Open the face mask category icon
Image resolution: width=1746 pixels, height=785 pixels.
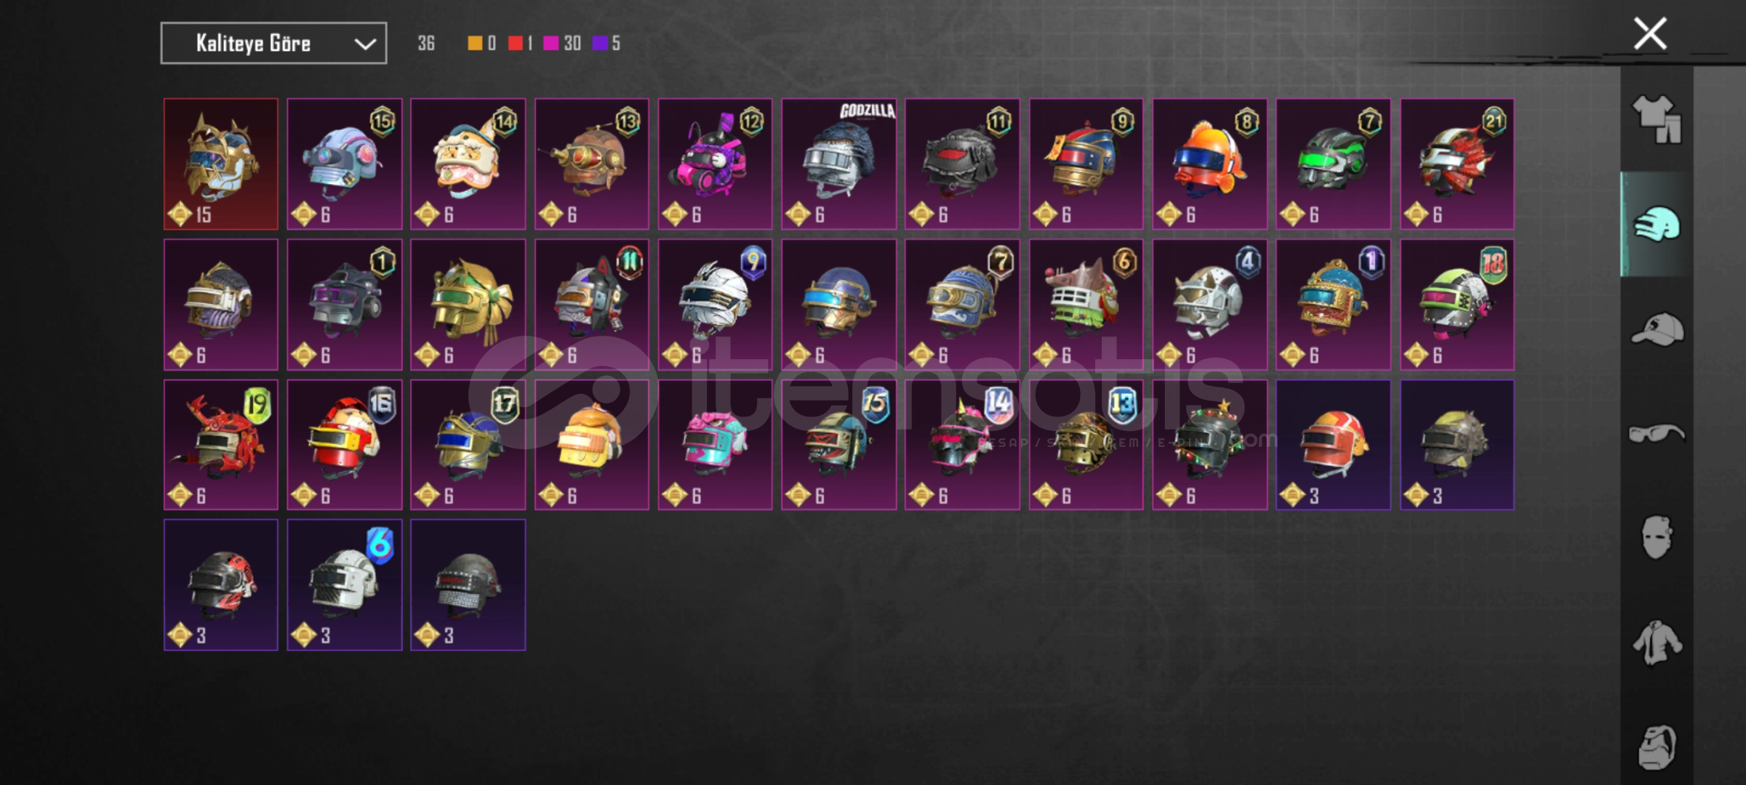tap(1657, 537)
